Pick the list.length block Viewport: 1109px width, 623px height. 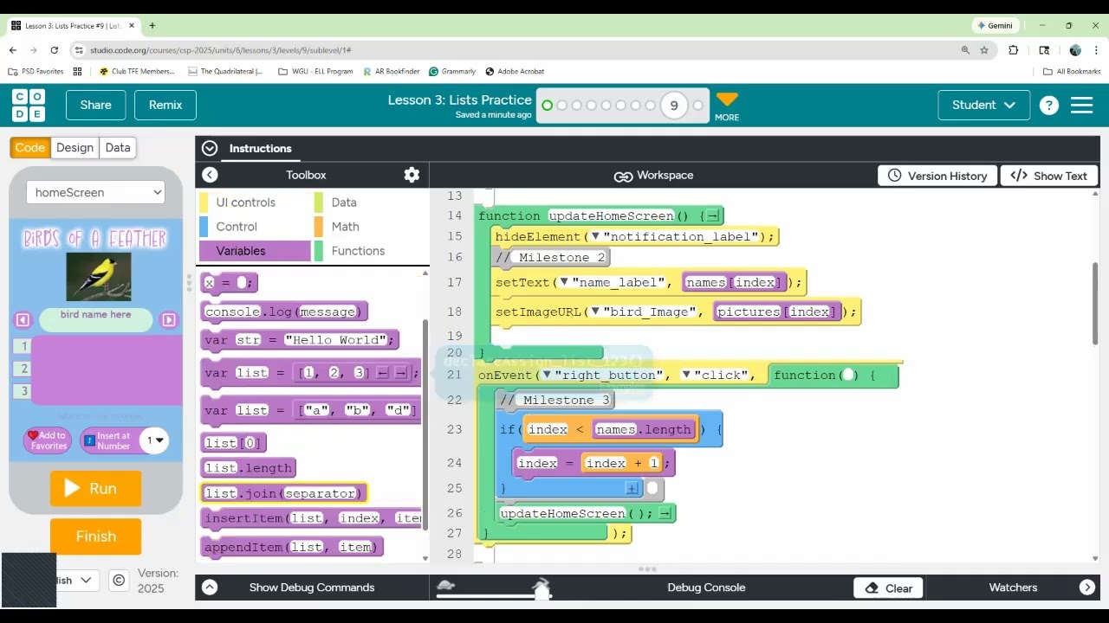248,468
